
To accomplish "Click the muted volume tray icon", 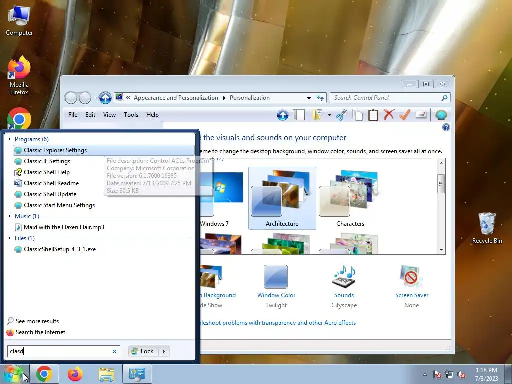I will coord(461,374).
